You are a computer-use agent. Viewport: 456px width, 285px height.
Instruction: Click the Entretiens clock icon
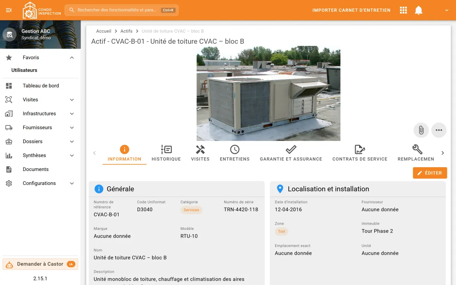235,149
